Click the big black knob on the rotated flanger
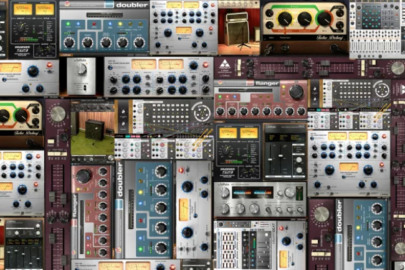This screenshot has width=405, height=270. [x=83, y=175]
